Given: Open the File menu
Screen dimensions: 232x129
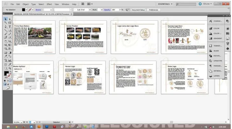Looking at the screenshot, I should (12, 4).
